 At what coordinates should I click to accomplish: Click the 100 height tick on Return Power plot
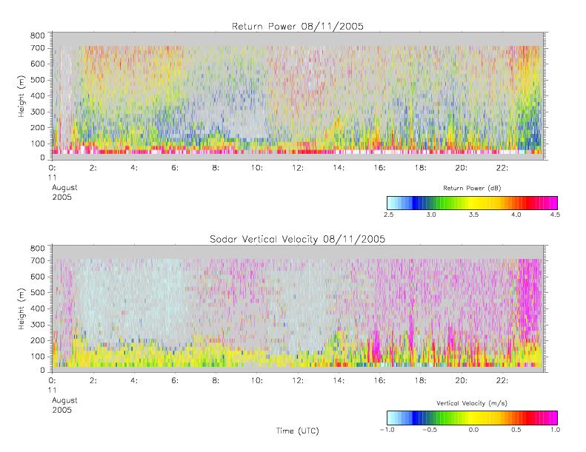pos(37,144)
